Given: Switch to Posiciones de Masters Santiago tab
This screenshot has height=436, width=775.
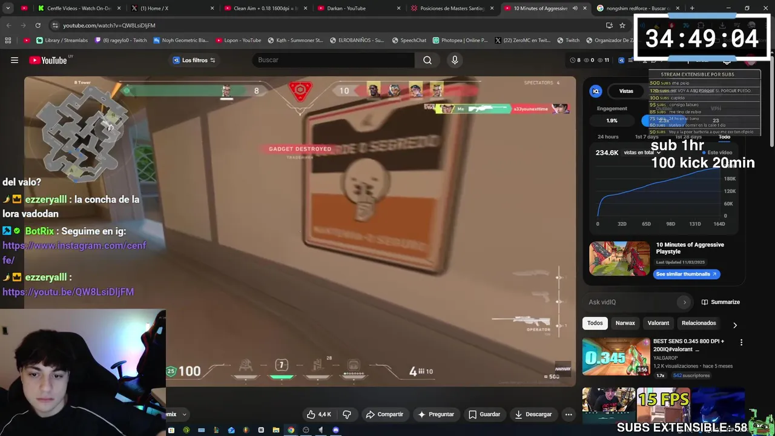Looking at the screenshot, I should pyautogui.click(x=452, y=8).
